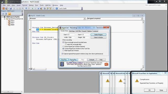Open the Debug menu
Image resolution: width=168 pixels, height=94 pixels.
click(x=31, y=5)
